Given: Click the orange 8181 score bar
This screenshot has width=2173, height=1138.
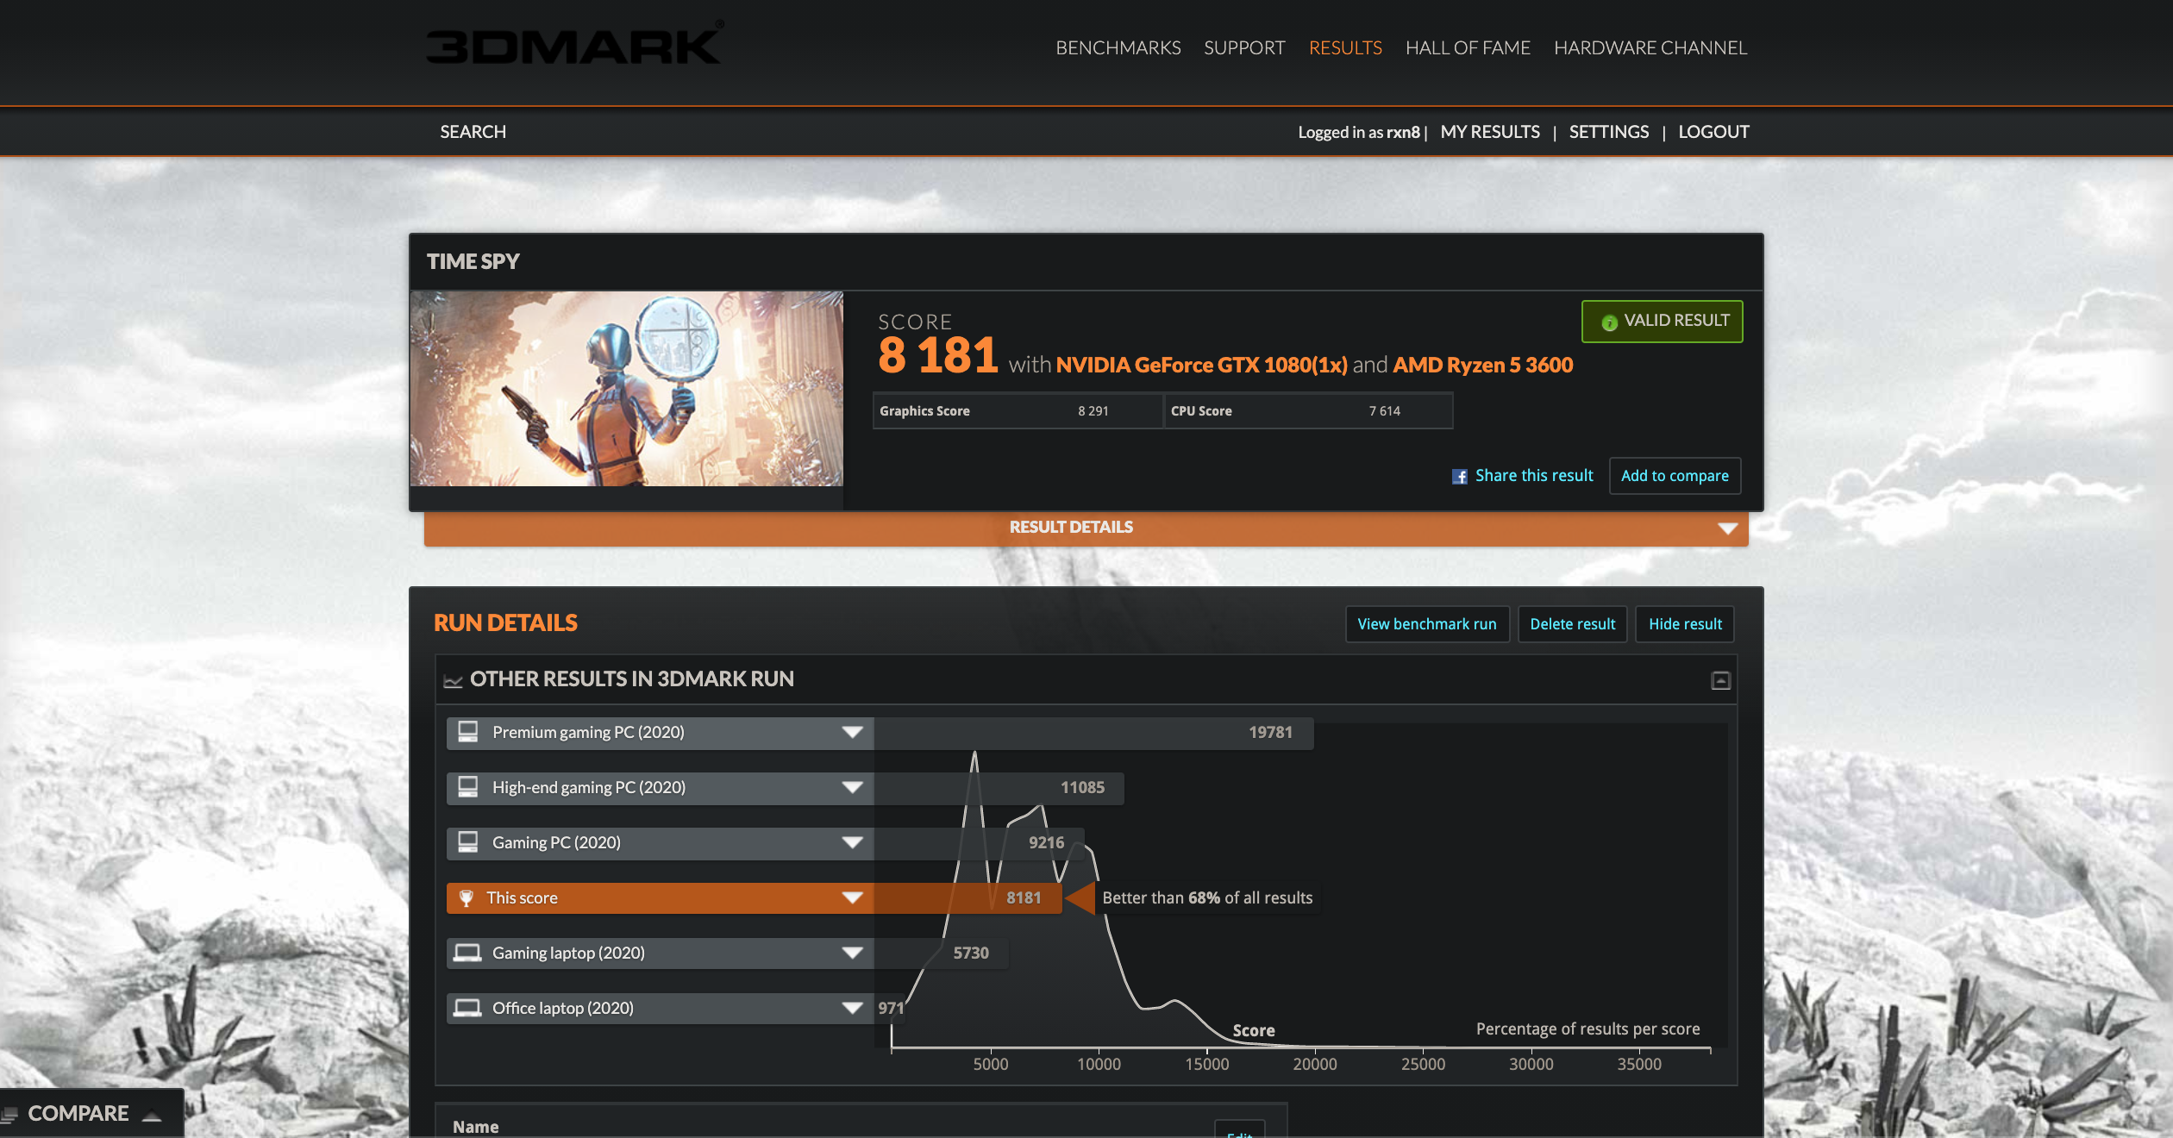Looking at the screenshot, I should [968, 898].
